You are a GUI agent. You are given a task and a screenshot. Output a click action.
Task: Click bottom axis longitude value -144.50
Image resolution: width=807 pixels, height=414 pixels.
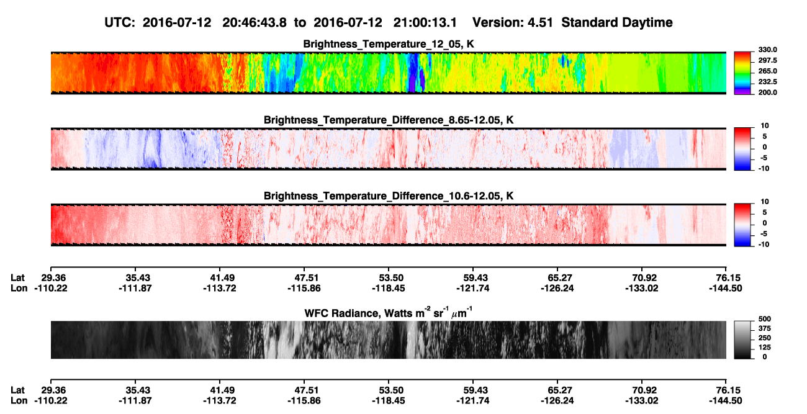[726, 401]
